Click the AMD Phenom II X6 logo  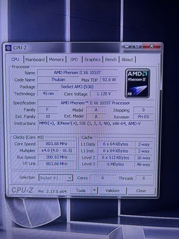pos(137,83)
